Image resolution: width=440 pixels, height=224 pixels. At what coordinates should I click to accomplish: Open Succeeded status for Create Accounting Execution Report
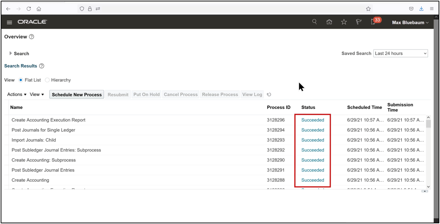[x=312, y=120]
